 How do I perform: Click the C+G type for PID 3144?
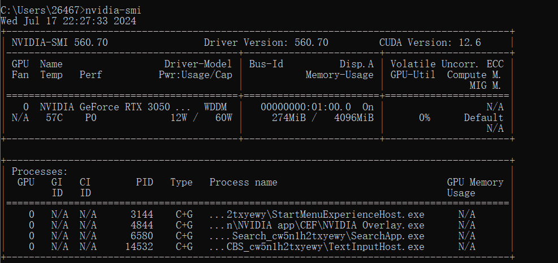184,214
